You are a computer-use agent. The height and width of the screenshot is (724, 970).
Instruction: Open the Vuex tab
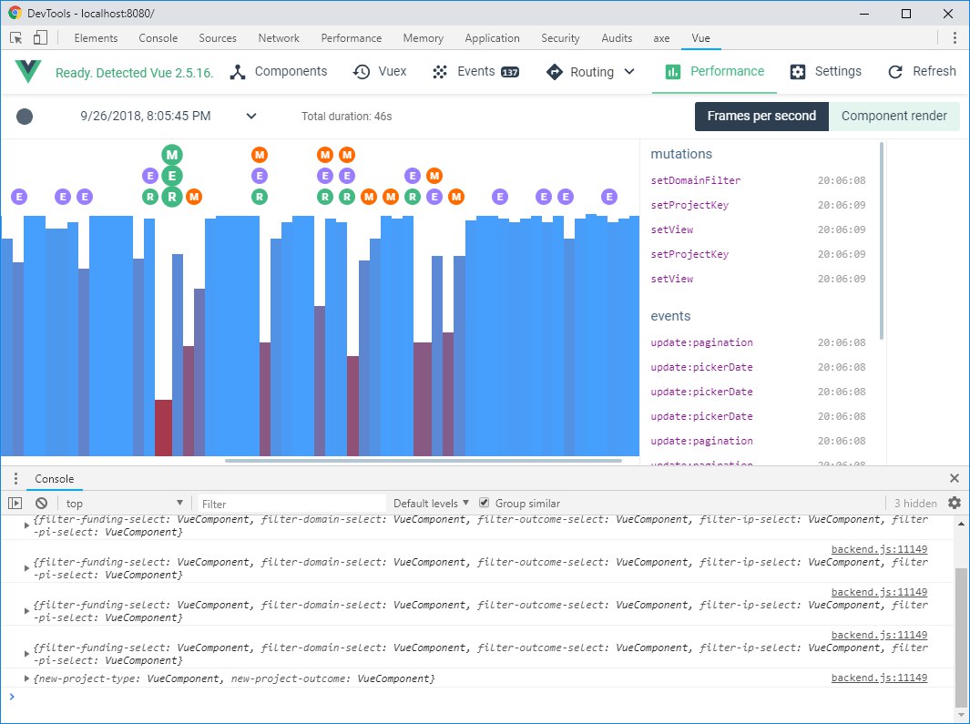click(380, 72)
